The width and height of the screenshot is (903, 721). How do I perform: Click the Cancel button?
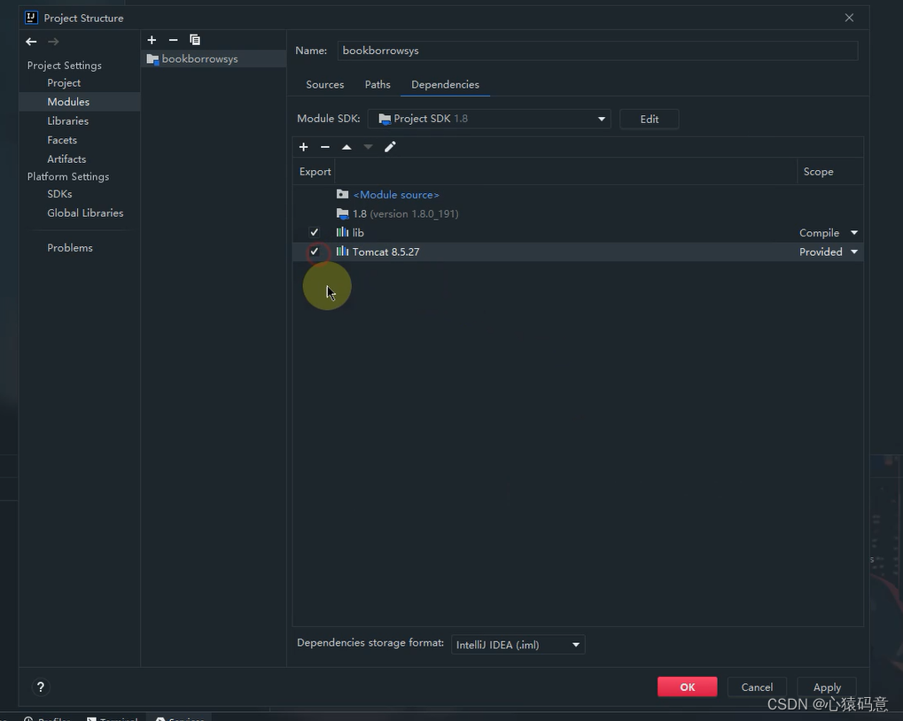point(757,687)
